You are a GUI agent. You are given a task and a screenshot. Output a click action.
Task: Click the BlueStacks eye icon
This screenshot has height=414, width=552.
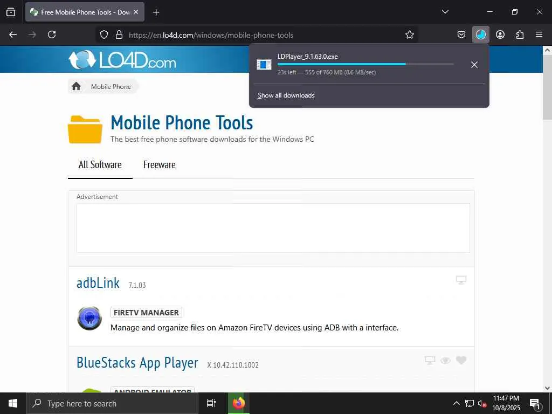445,361
